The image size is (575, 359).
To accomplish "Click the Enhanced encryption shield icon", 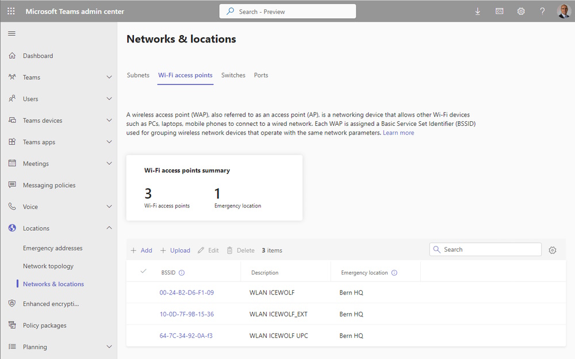I will pos(12,303).
